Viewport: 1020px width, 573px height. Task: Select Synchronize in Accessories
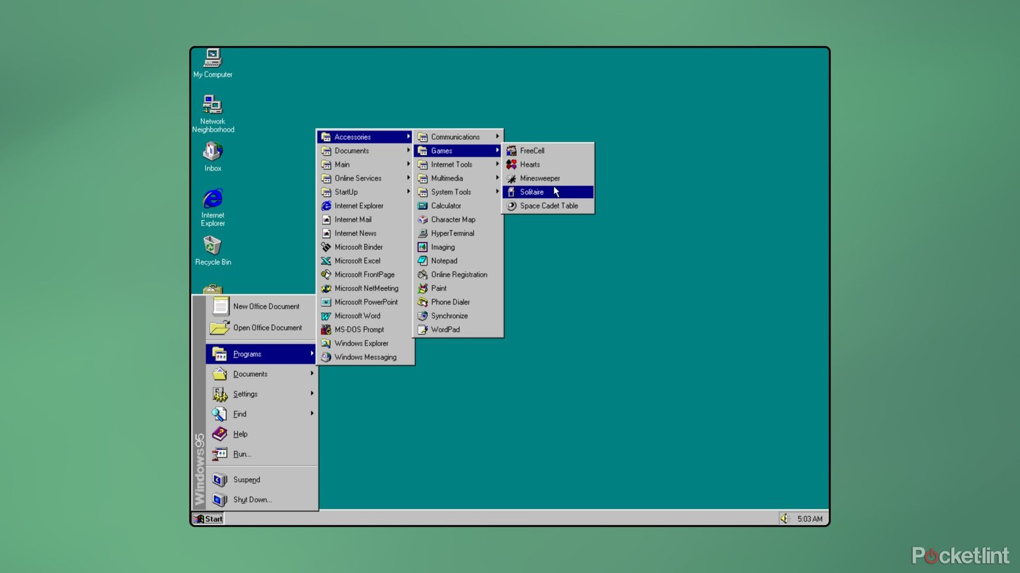pyautogui.click(x=458, y=316)
